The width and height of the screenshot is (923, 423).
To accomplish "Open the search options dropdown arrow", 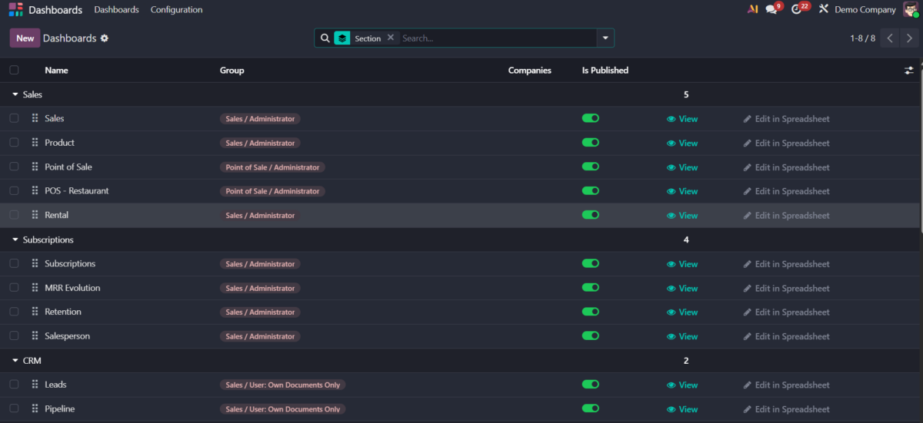I will (605, 38).
